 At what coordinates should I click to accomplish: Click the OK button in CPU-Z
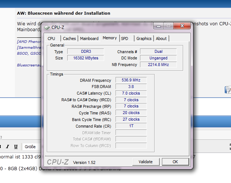pyautogui.click(x=175, y=162)
